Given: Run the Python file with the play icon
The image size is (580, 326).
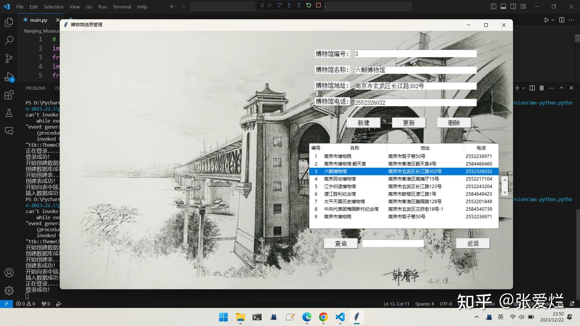Looking at the screenshot, I should tap(546, 20).
